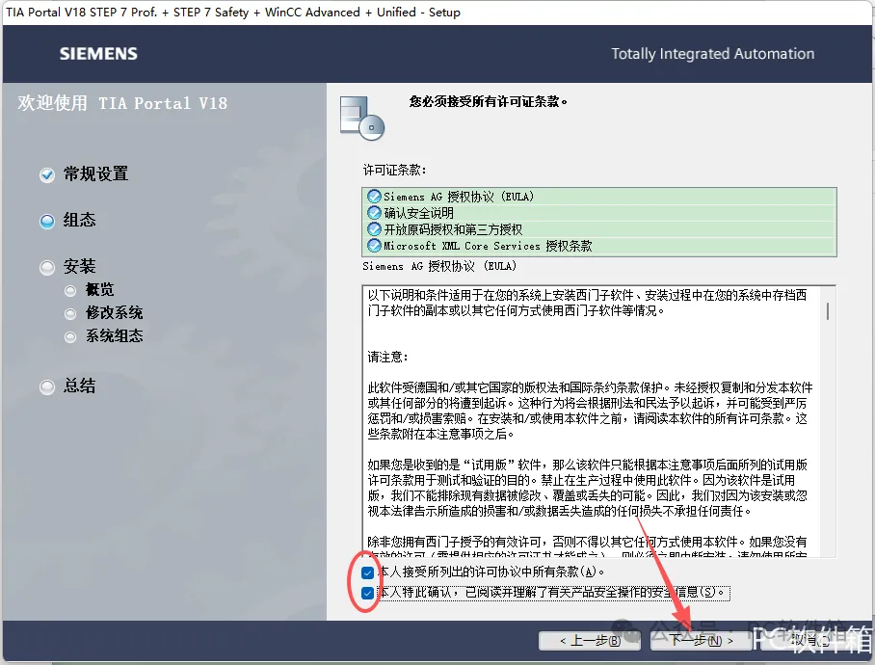
Task: Click the 总结 step indicator bullet
Action: coord(47,386)
